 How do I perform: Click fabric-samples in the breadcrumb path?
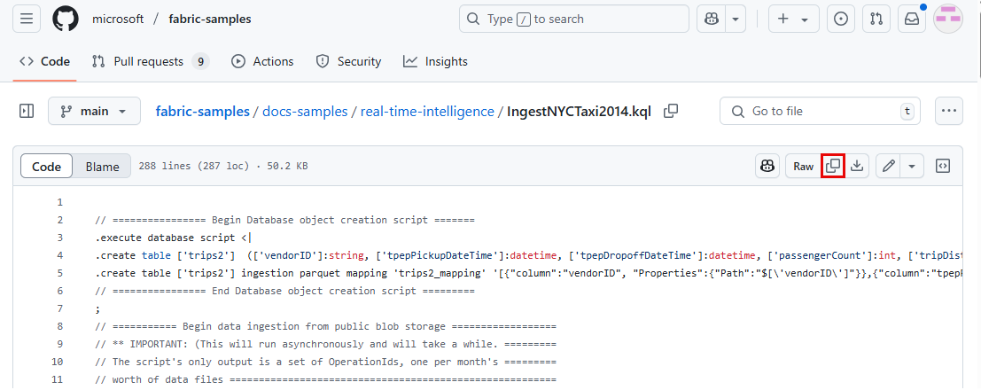tap(203, 112)
